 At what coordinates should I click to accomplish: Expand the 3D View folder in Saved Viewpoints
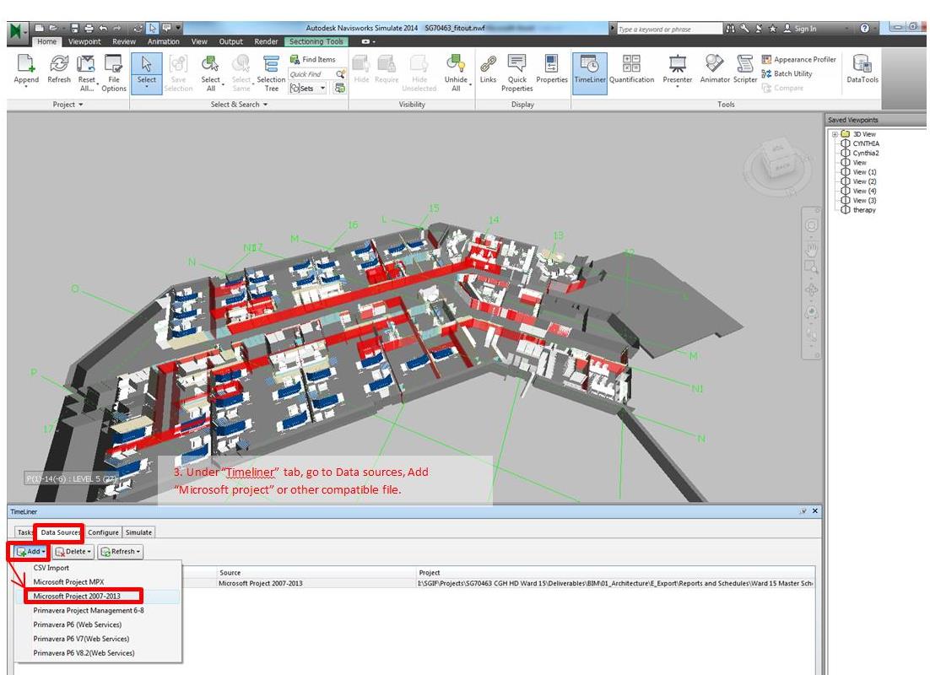[835, 134]
